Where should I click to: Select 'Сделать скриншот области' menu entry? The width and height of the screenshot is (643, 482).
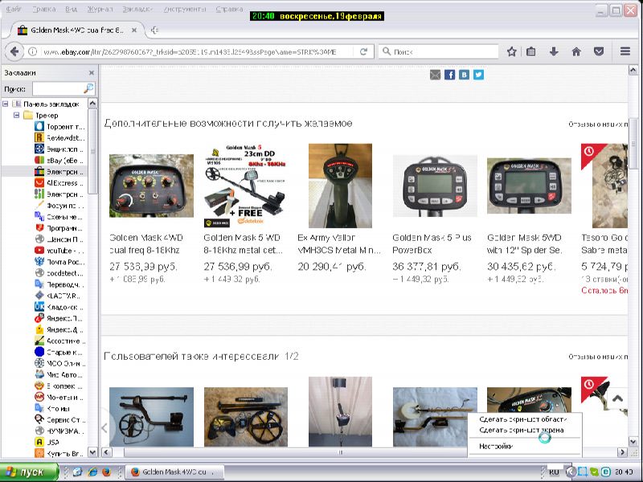point(522,419)
